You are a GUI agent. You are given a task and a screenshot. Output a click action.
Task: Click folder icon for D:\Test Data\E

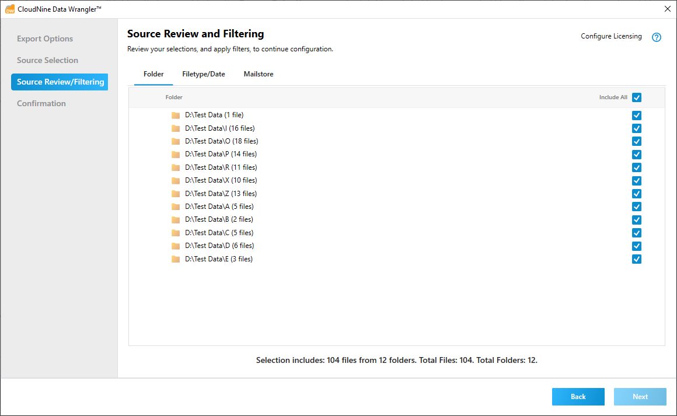pos(175,259)
